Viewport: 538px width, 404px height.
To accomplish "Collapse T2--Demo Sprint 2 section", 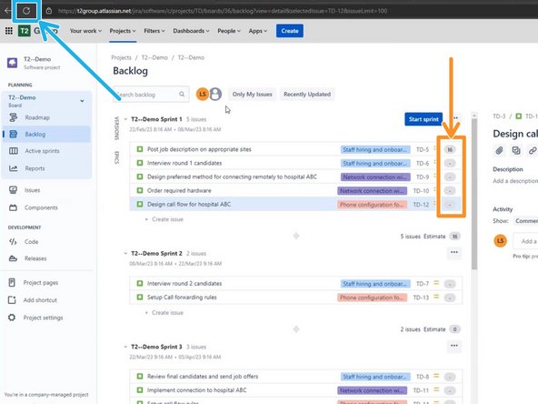I will pyautogui.click(x=125, y=254).
